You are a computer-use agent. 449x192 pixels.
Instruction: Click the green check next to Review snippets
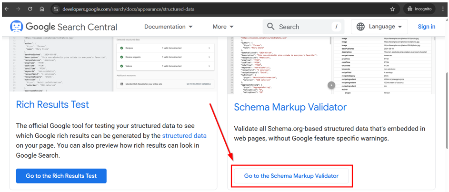tap(121, 57)
